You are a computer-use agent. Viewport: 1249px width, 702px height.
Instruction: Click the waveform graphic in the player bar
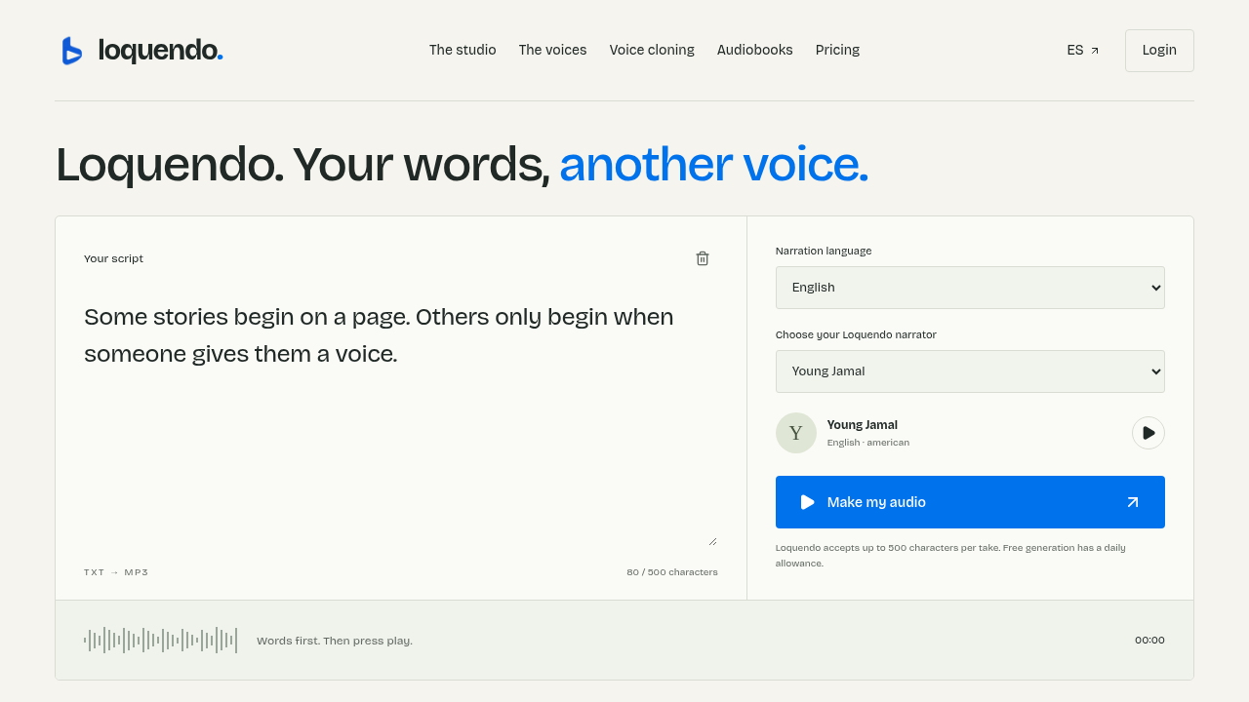160,641
